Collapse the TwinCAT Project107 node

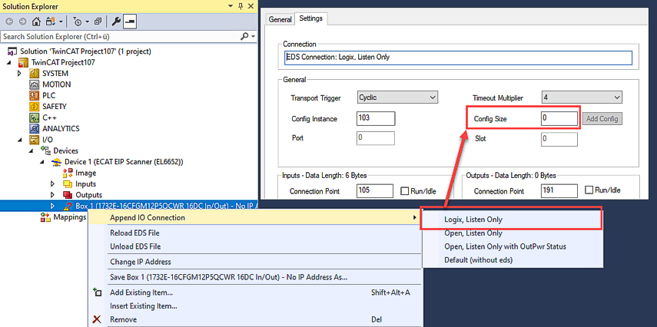(9, 62)
